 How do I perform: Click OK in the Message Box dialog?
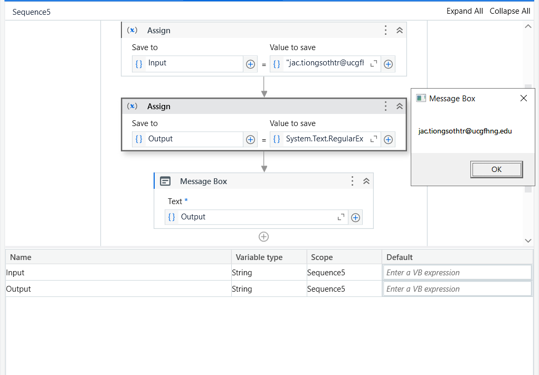click(x=496, y=169)
